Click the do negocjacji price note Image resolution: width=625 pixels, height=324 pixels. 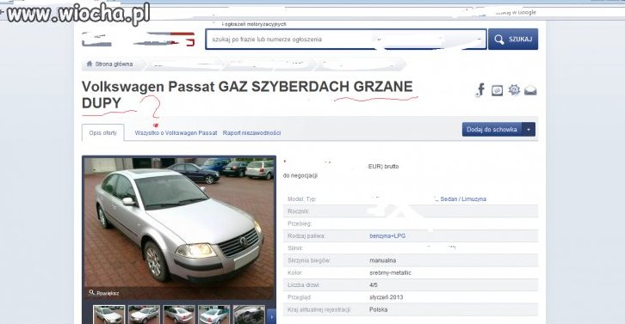click(x=300, y=175)
